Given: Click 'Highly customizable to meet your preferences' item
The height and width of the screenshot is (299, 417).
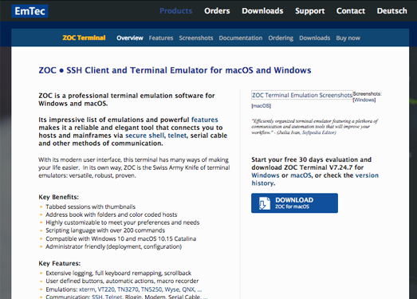Looking at the screenshot, I should 123,222.
